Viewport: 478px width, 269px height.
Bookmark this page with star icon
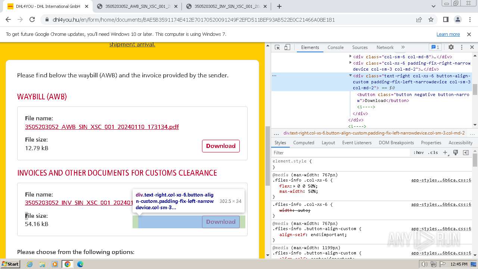pyautogui.click(x=431, y=20)
